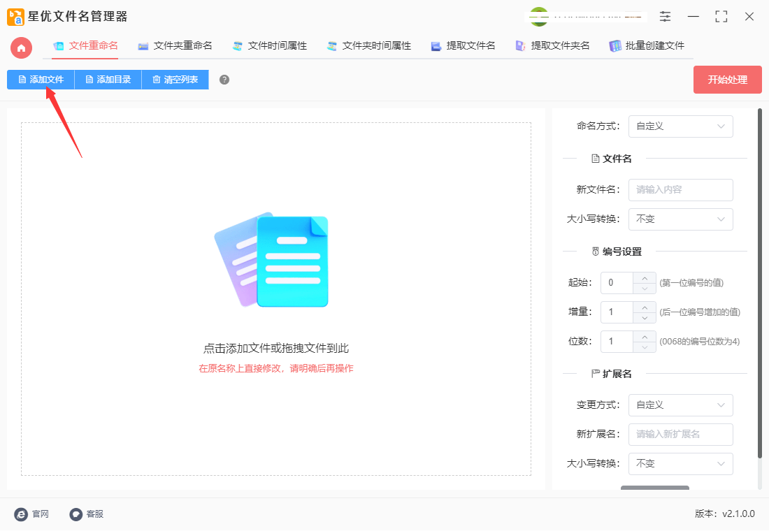This screenshot has width=769, height=531.
Task: Click the app logo in title bar
Action: click(14, 16)
